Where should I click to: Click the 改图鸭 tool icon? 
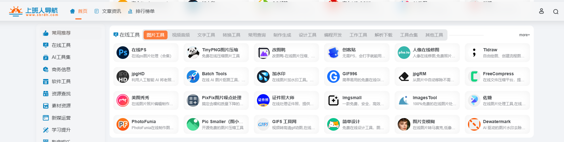point(263,53)
